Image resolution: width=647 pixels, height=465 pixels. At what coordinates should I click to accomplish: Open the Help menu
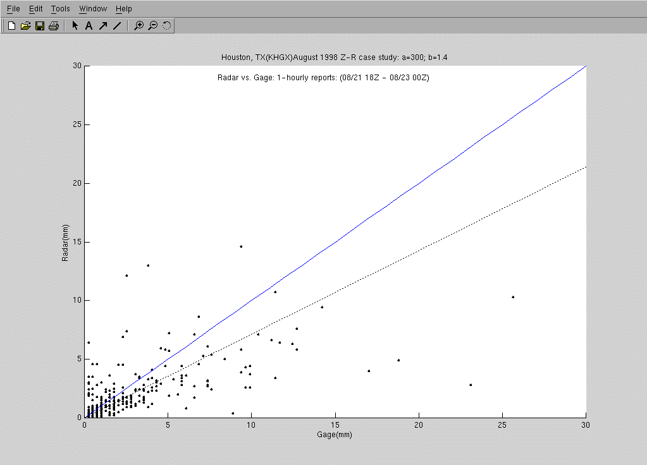click(x=123, y=9)
